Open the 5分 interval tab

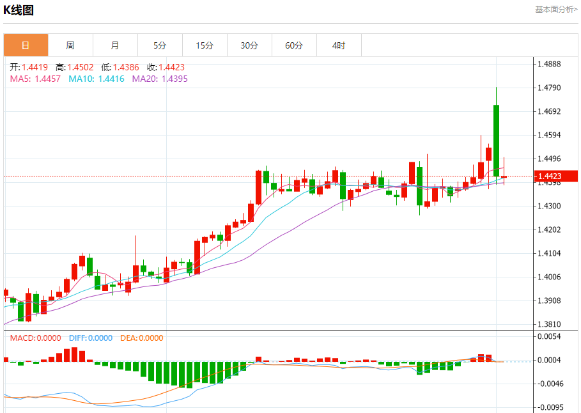[160, 45]
